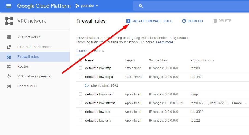249x135 pixels.
Task: Click the Source filters column header
Action: tap(158, 60)
